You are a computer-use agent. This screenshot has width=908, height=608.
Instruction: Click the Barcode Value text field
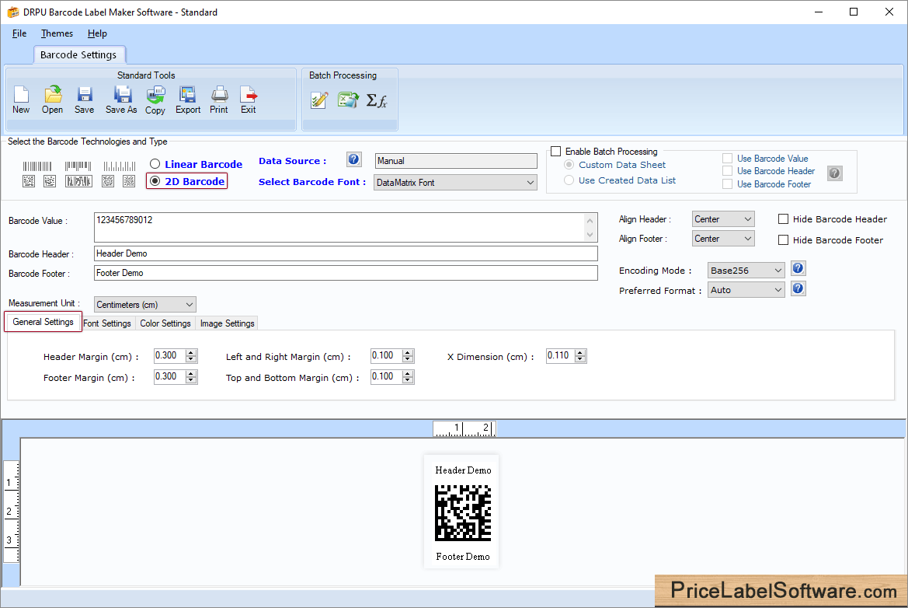[339, 227]
